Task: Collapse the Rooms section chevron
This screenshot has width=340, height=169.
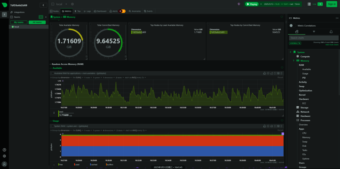Action: (x=46, y=17)
